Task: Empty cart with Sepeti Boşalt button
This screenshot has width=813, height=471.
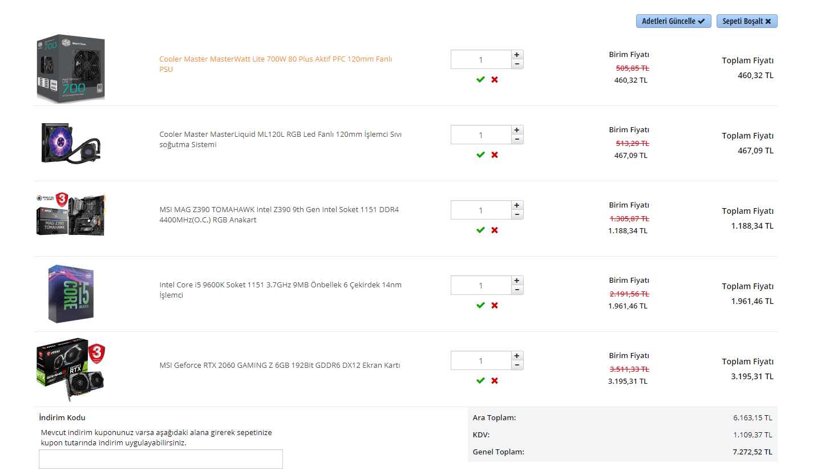Action: click(x=747, y=21)
